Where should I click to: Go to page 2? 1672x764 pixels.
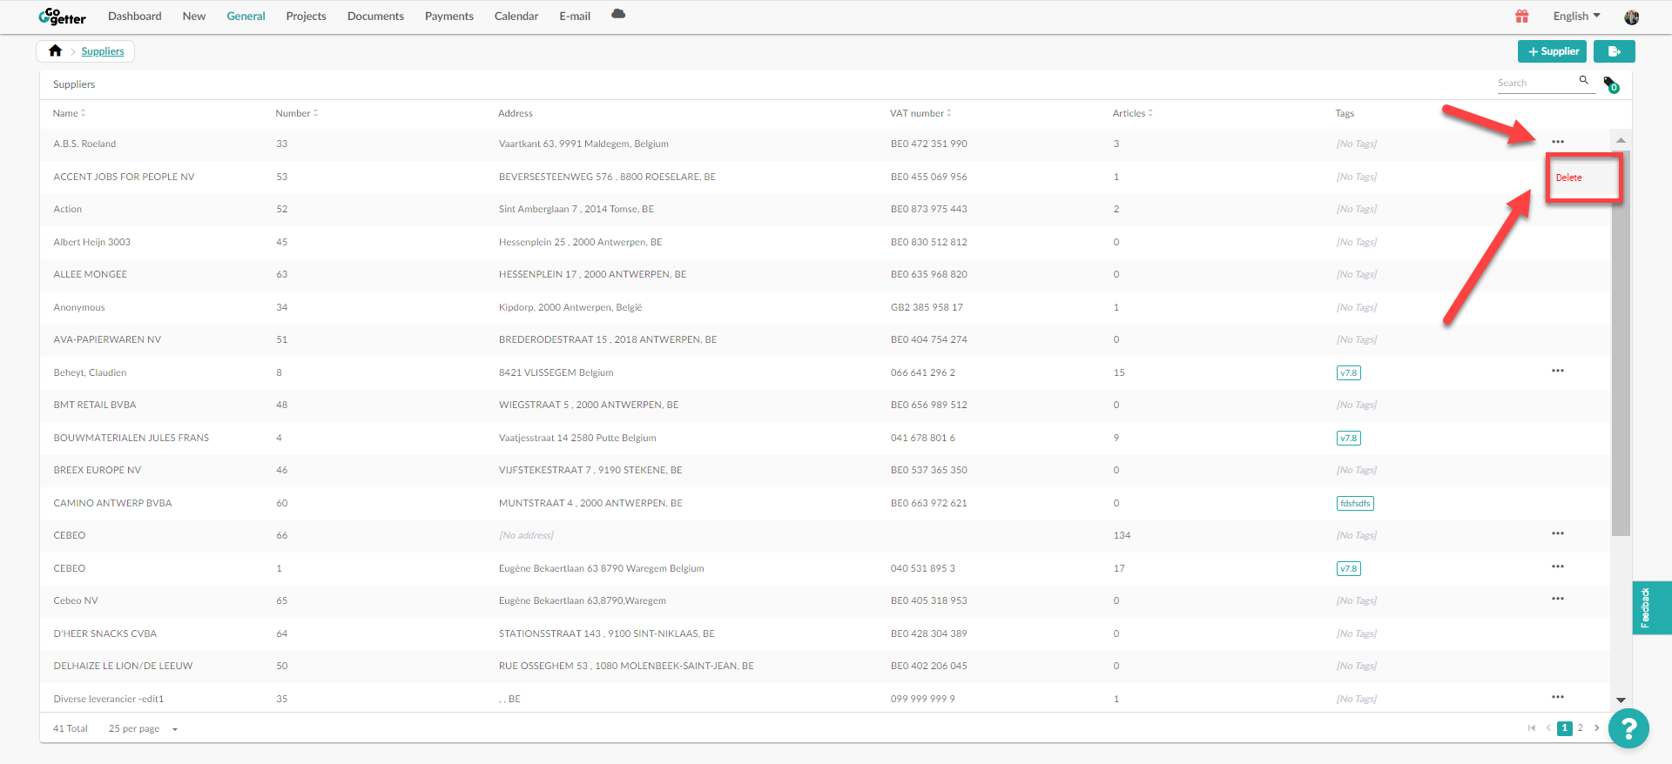[x=1581, y=728]
